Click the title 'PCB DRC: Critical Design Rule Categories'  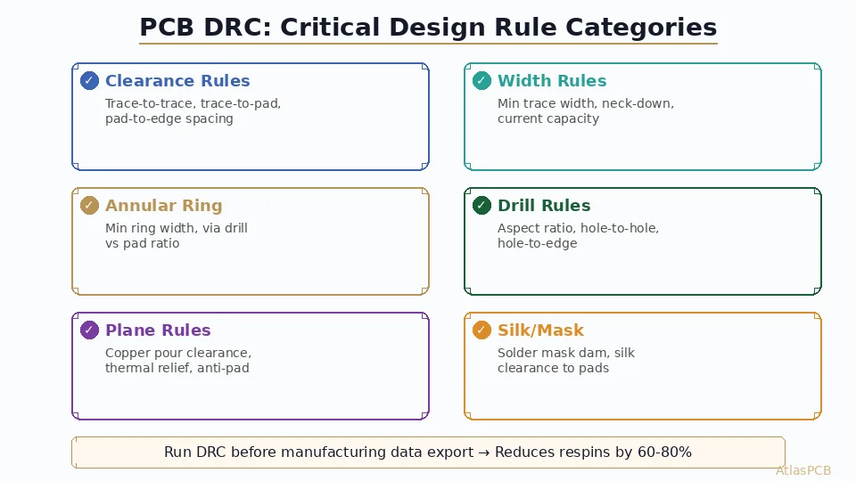tap(428, 28)
